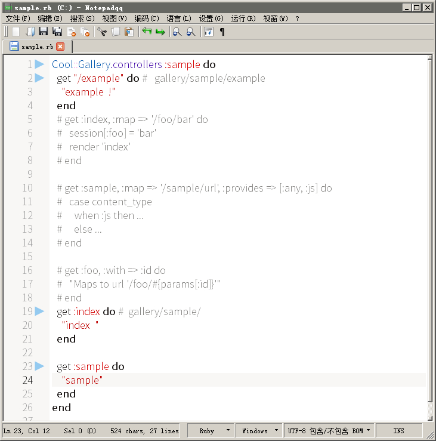Cut selection with scissors icon
Image resolution: width=436 pixels, height=441 pixels.
pos(102,32)
